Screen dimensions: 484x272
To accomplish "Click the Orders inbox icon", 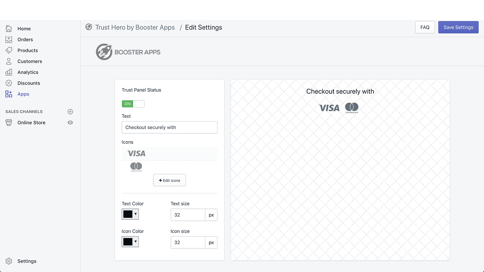I will (9, 39).
